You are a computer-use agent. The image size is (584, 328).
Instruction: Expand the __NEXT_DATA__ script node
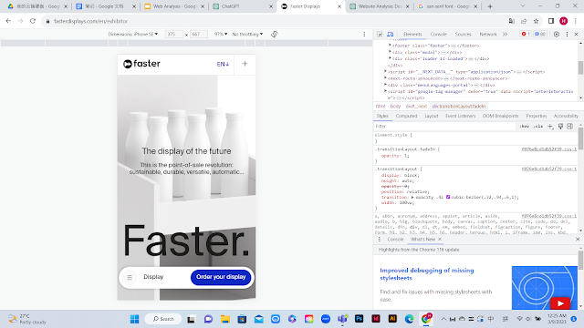point(385,71)
